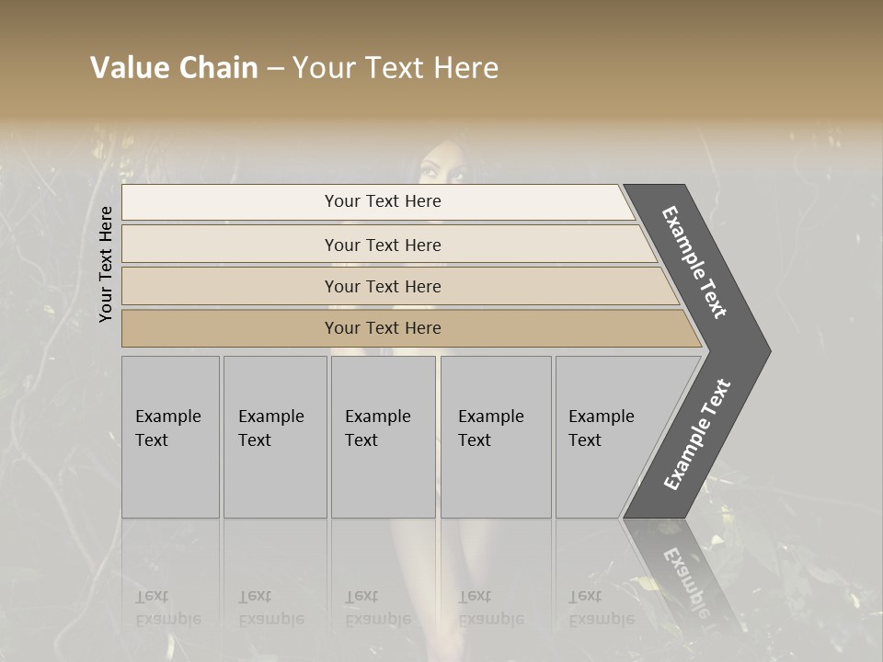The width and height of the screenshot is (883, 662).
Task: Click the reflected chevron arrow text
Action: (686, 577)
